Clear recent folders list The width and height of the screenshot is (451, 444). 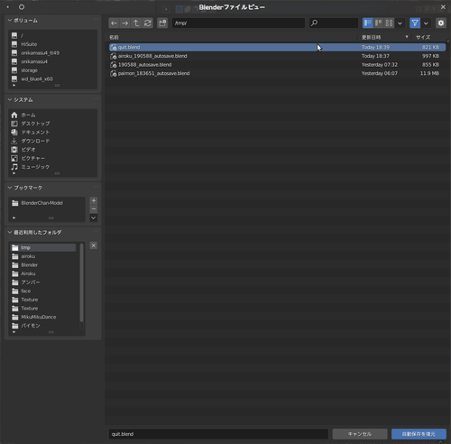(x=94, y=245)
